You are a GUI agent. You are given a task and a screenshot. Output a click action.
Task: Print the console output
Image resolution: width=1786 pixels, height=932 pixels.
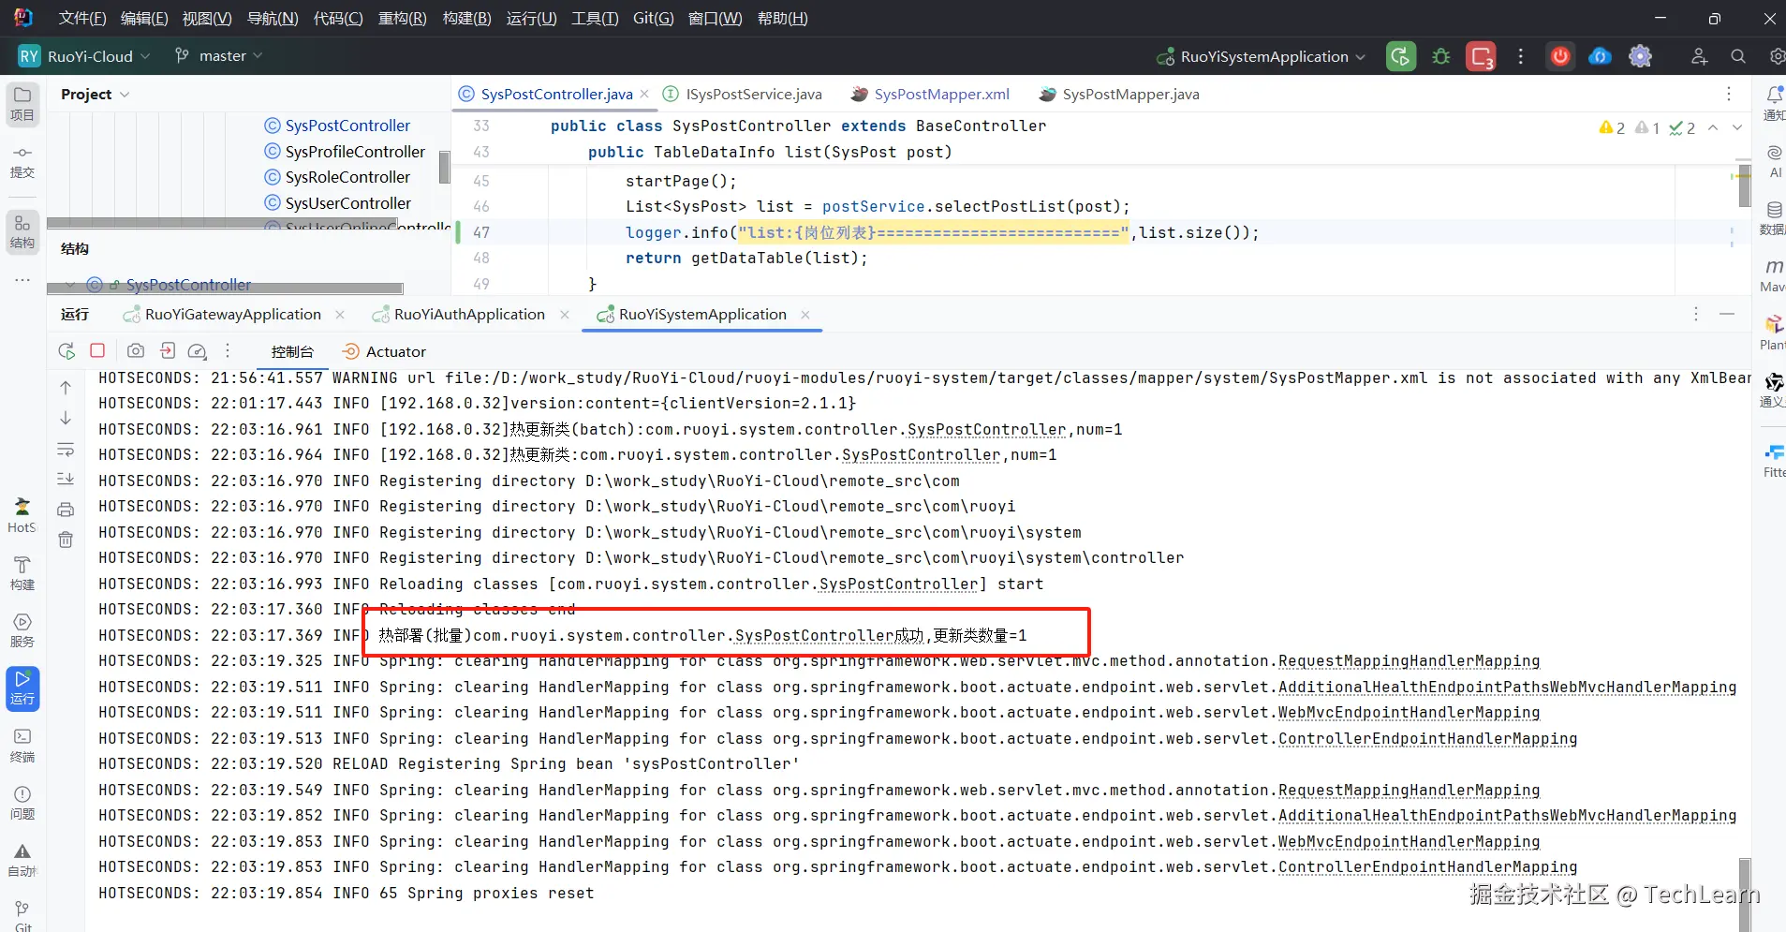click(x=66, y=510)
